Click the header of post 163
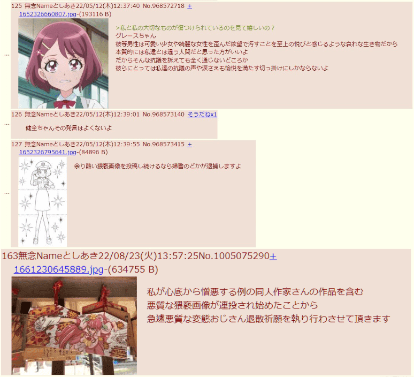The image size is (414, 377). tap(140, 256)
